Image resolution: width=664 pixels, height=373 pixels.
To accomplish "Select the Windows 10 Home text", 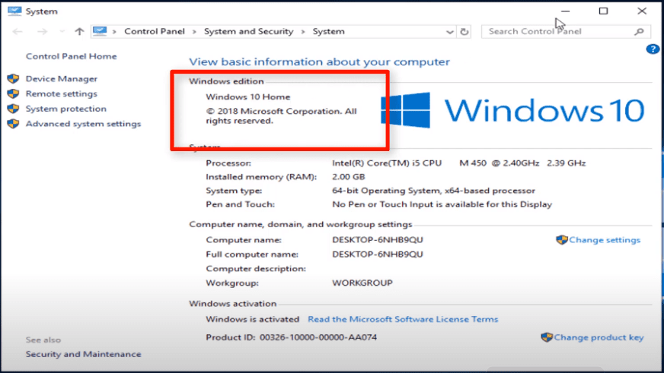I will point(248,96).
